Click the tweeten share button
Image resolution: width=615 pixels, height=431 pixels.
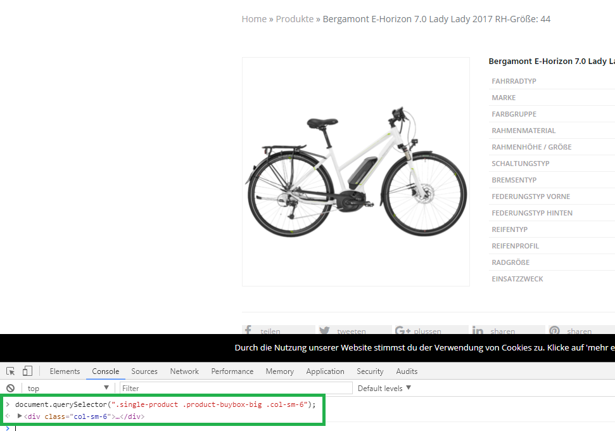pyautogui.click(x=355, y=330)
